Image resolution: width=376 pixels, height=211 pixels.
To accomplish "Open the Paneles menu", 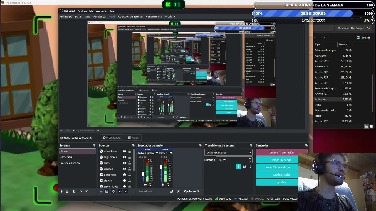I will [x=100, y=16].
